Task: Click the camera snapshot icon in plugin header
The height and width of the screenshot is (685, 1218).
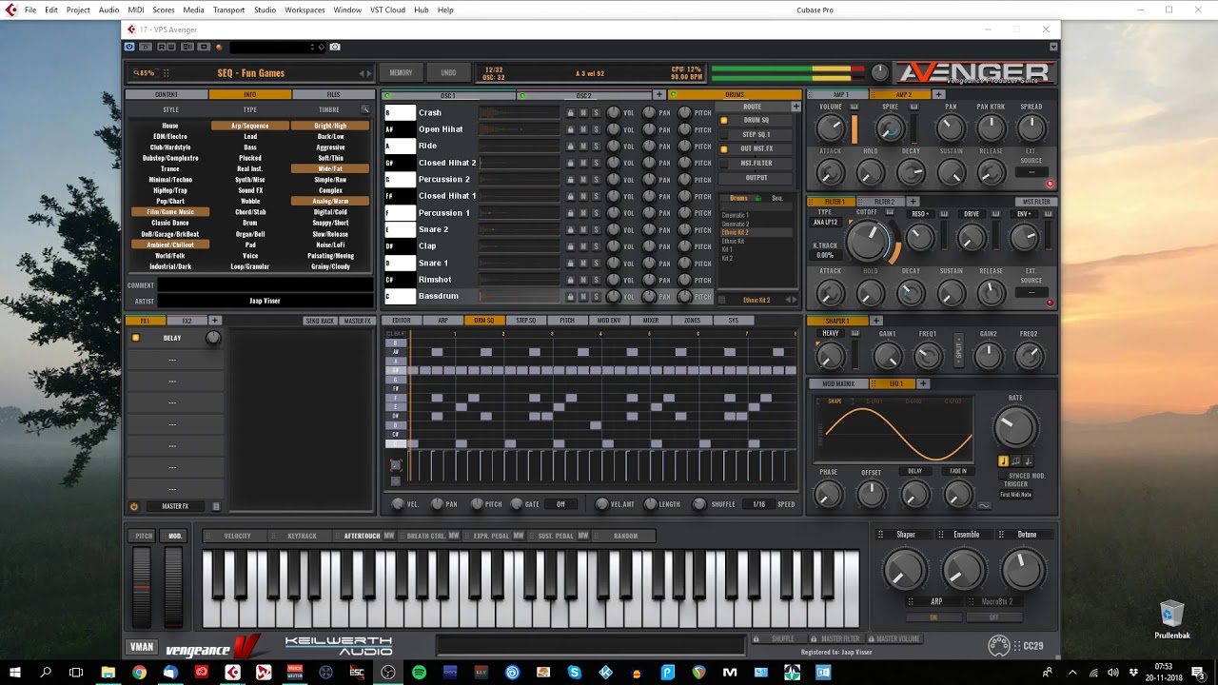Action: point(335,47)
